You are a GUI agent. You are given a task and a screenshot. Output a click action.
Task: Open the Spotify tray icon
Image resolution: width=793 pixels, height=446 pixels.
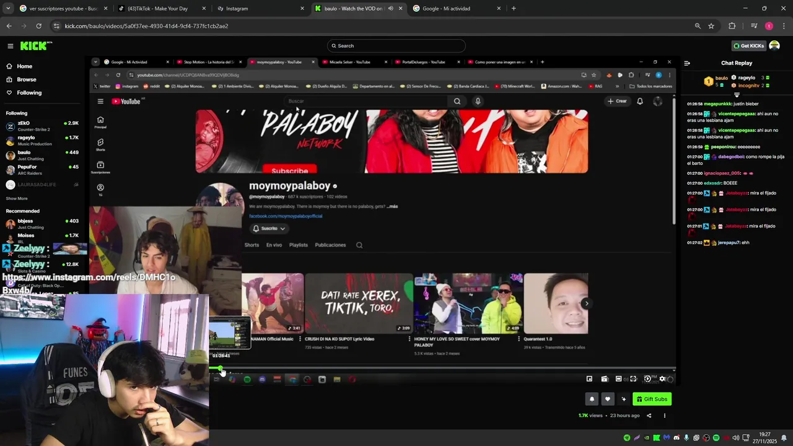click(716, 438)
